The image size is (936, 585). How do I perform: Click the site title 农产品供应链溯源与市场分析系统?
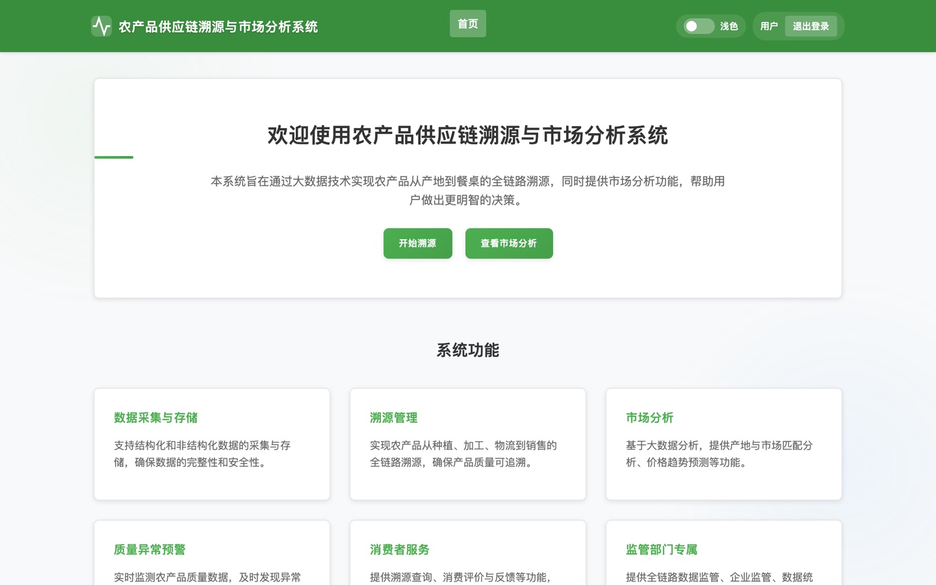218,27
